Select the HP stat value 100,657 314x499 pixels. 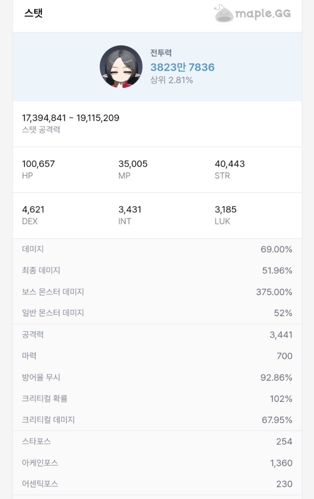click(38, 164)
